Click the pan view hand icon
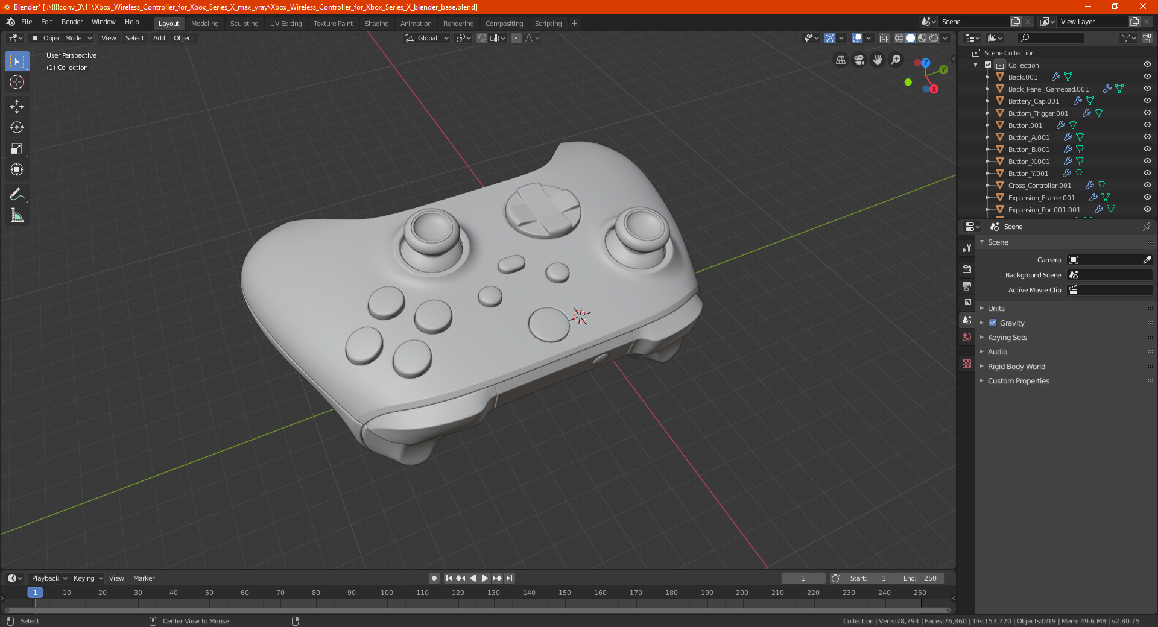 pos(878,60)
